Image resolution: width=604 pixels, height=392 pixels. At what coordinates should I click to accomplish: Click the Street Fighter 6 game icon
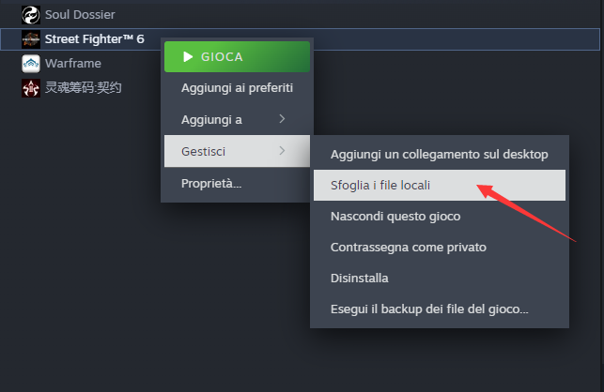point(31,39)
